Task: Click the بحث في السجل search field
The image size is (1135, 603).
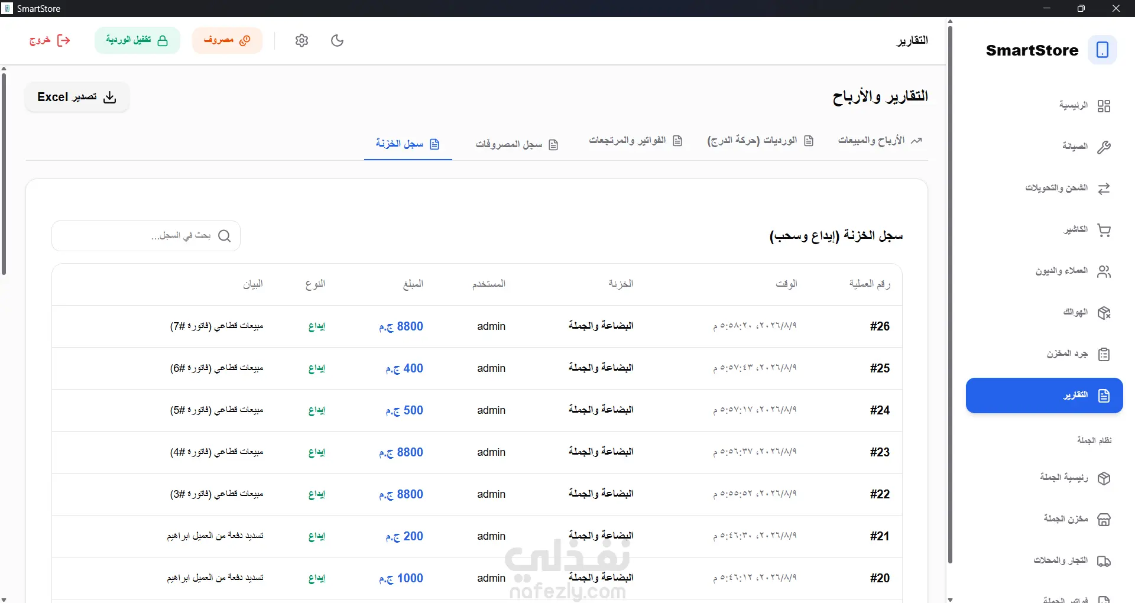Action: coord(146,236)
